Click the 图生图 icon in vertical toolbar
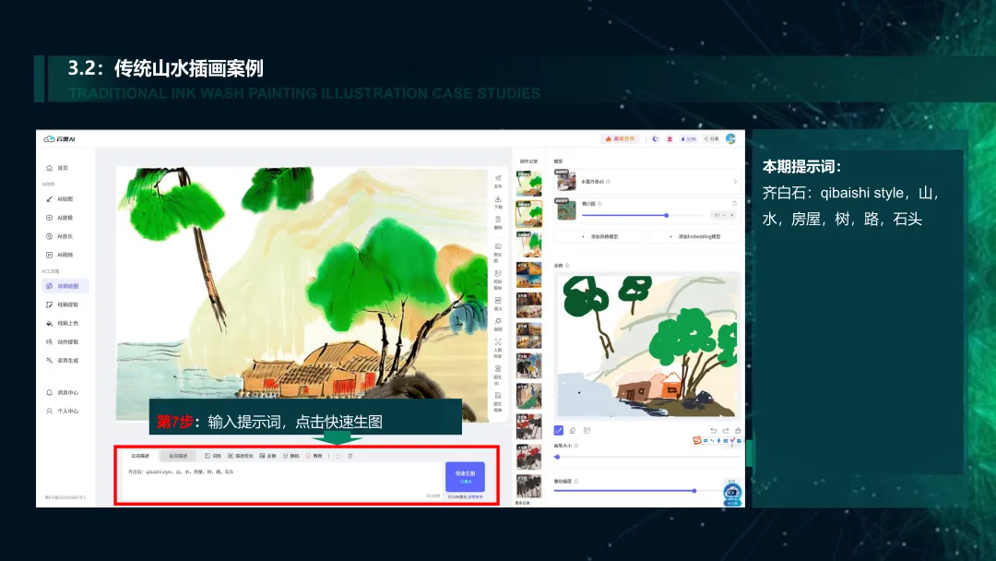996x561 pixels. [498, 246]
